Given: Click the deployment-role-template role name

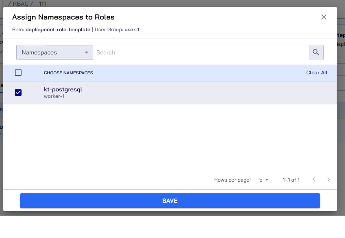Looking at the screenshot, I should pos(58,30).
